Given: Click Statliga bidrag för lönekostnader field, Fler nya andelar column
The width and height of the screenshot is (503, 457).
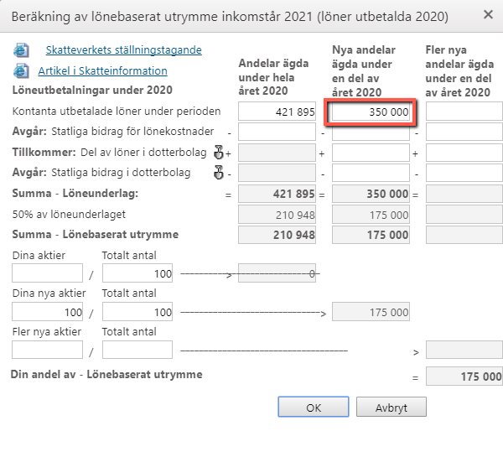Looking at the screenshot, I should click(x=464, y=132).
